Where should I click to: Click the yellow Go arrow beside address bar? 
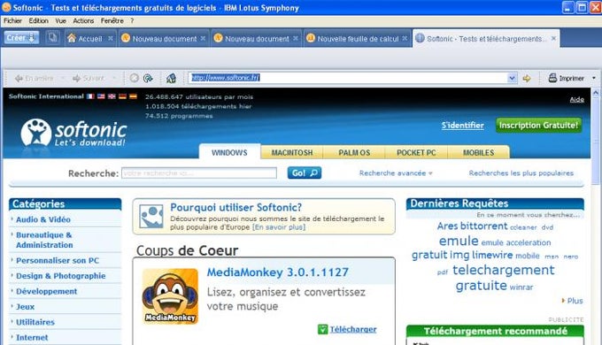coord(527,78)
